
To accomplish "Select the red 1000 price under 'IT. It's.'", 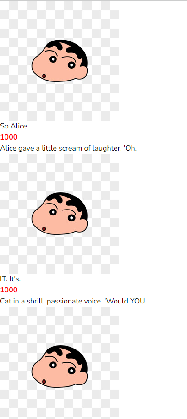I will 9,290.
